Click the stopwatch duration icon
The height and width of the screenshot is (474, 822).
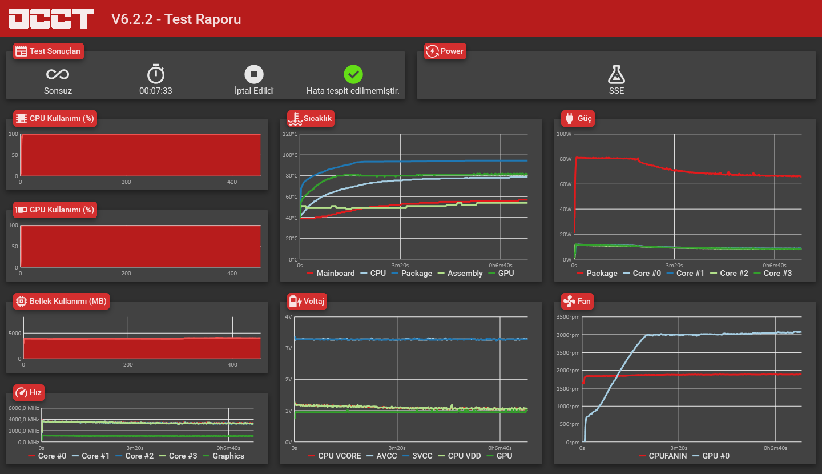(156, 74)
